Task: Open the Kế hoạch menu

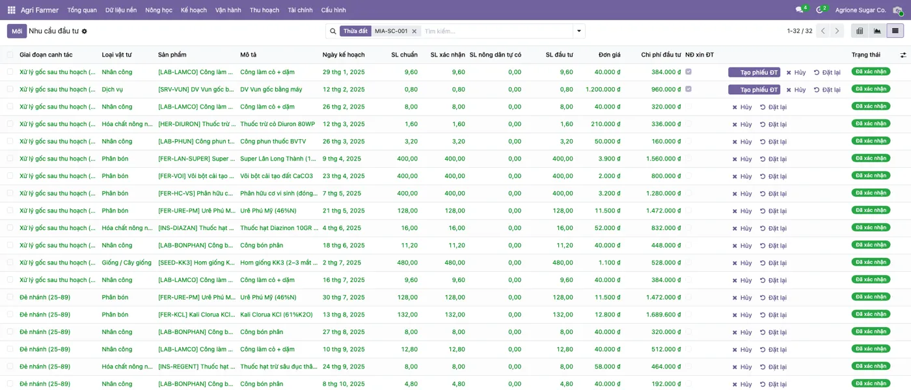Action: 194,10
